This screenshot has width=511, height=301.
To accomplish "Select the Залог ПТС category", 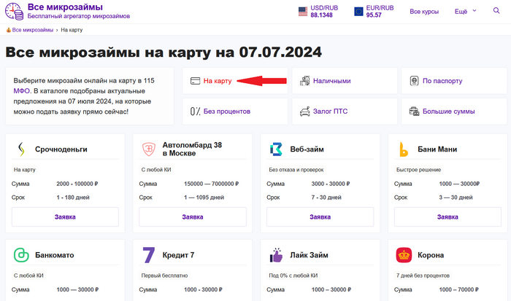I will pos(345,112).
